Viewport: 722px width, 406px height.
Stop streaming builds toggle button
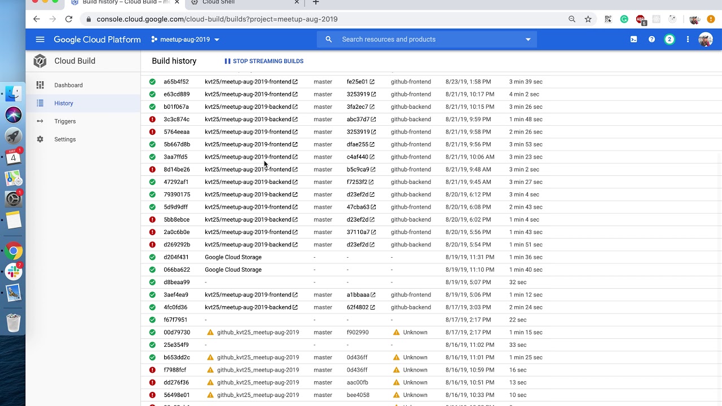(263, 61)
